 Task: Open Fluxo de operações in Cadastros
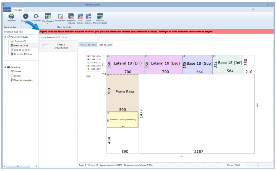tap(23, 80)
